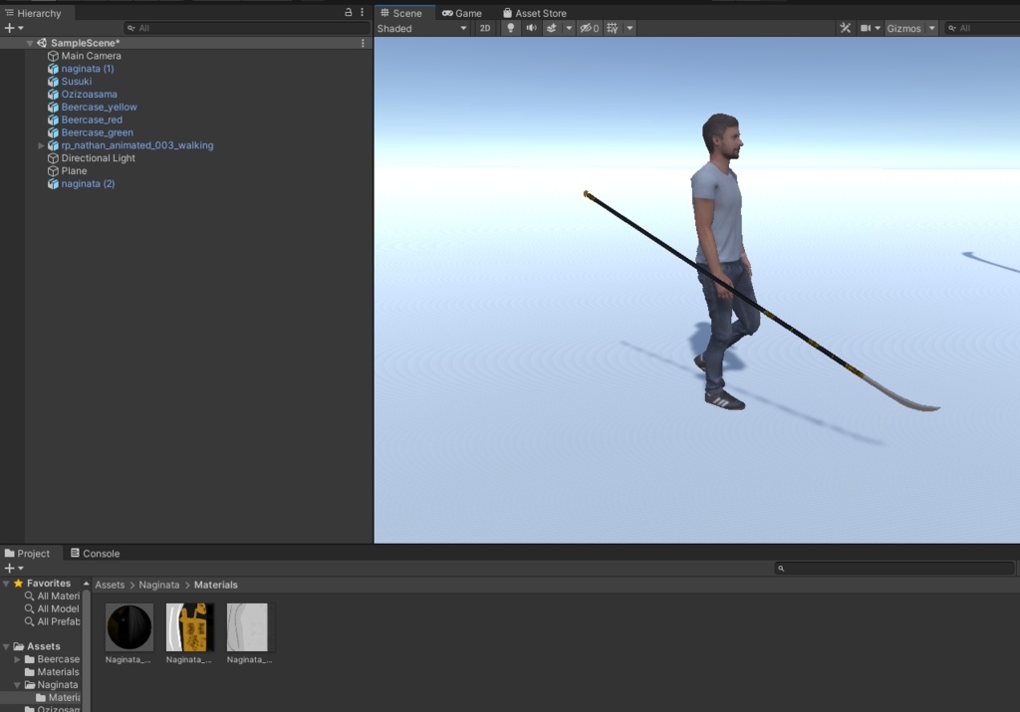Image resolution: width=1020 pixels, height=712 pixels.
Task: Toggle Gizmos button
Action: coord(904,29)
